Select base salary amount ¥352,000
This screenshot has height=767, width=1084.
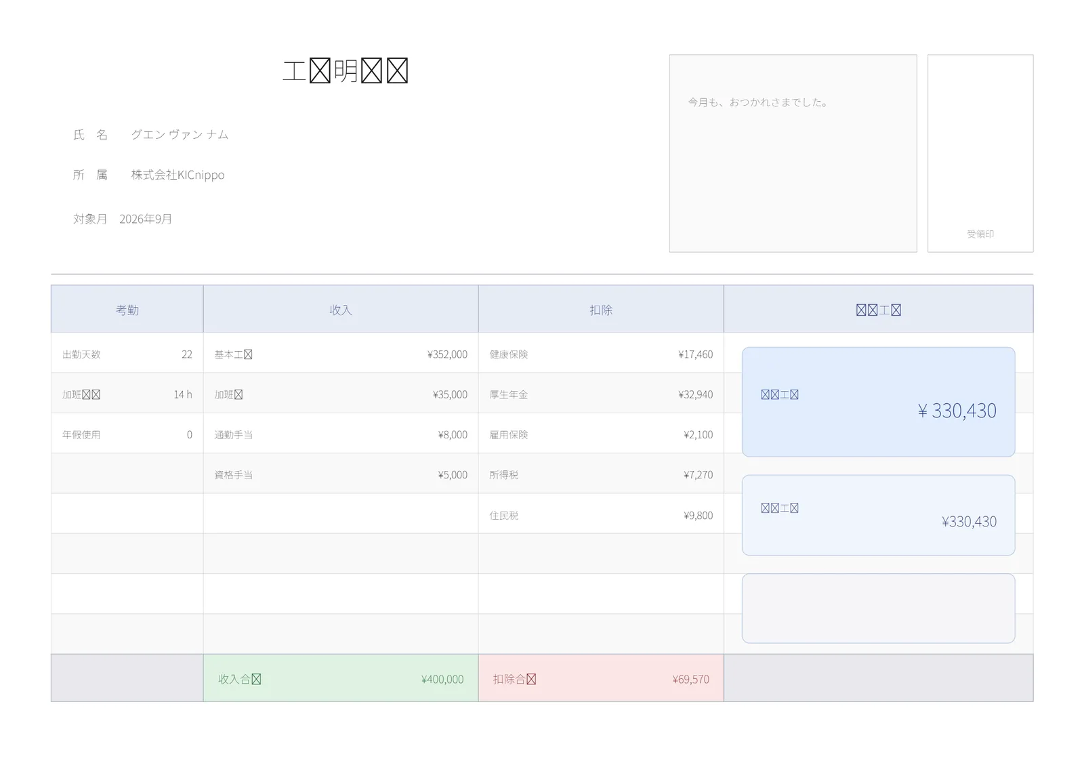pyautogui.click(x=447, y=354)
